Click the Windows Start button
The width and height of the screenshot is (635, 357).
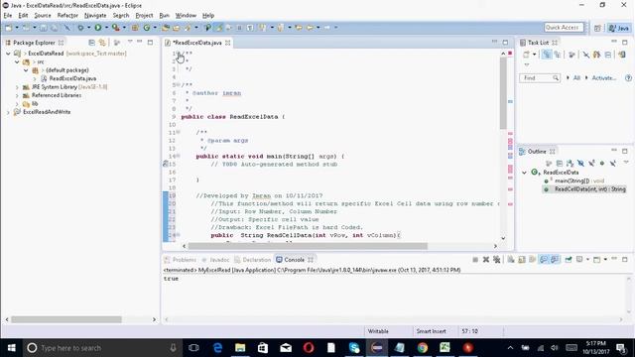11,348
